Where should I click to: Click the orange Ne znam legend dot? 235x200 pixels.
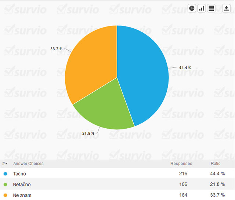click(5, 195)
